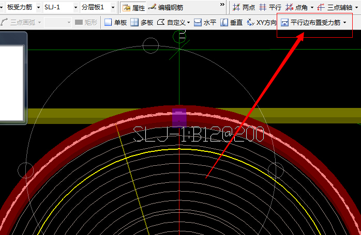Open the 平行边布置受力筋 dropdown arrow

click(344, 22)
